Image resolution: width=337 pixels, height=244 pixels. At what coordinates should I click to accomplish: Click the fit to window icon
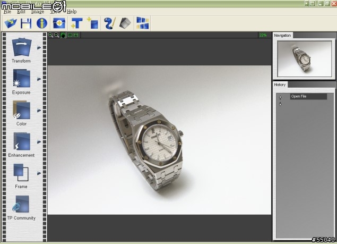[x=76, y=35]
